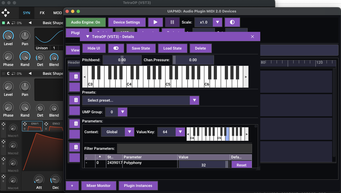Open oscillator C Basic Shapes selector
Viewport: 341px width, 193px height.
53,74
